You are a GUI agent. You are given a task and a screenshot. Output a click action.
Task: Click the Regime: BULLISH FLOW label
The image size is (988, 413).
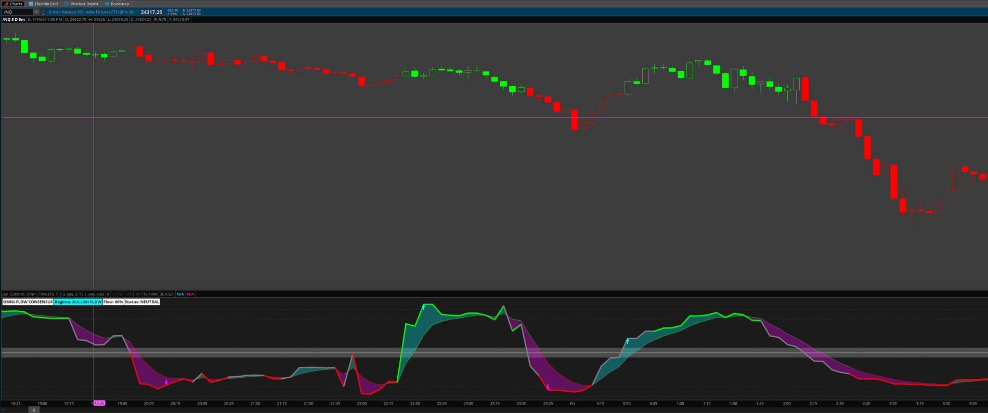coord(78,302)
